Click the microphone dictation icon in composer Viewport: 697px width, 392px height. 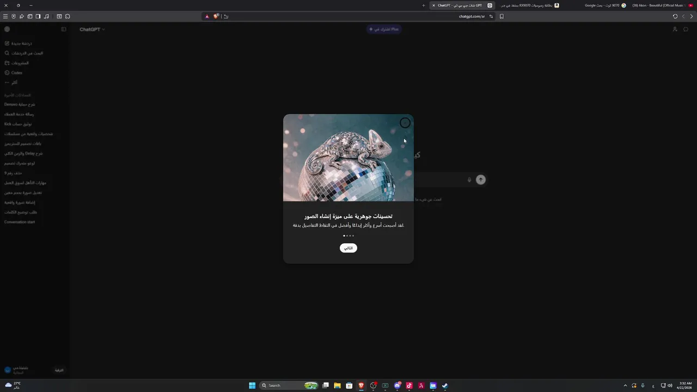pyautogui.click(x=469, y=180)
